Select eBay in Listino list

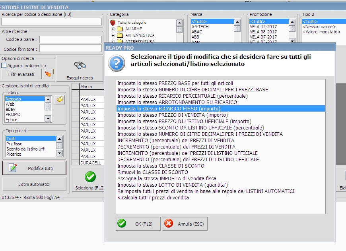click(25, 109)
